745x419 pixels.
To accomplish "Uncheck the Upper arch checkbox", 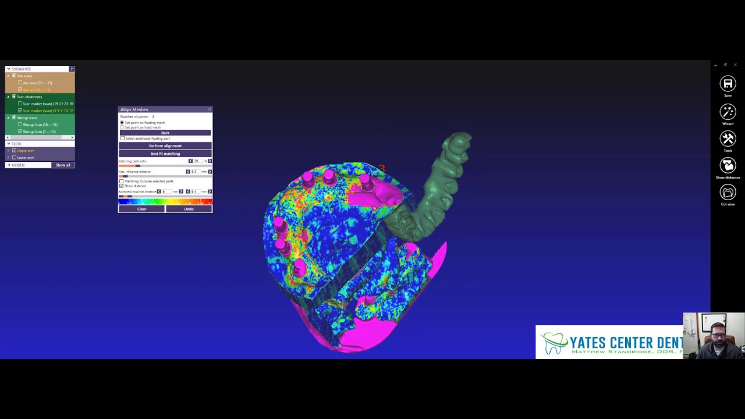I will click(14, 151).
